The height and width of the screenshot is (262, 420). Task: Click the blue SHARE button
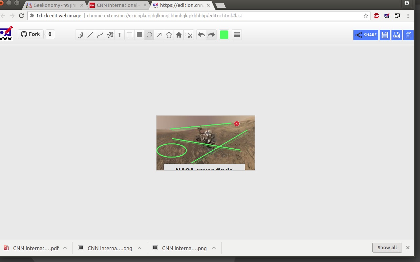click(366, 35)
